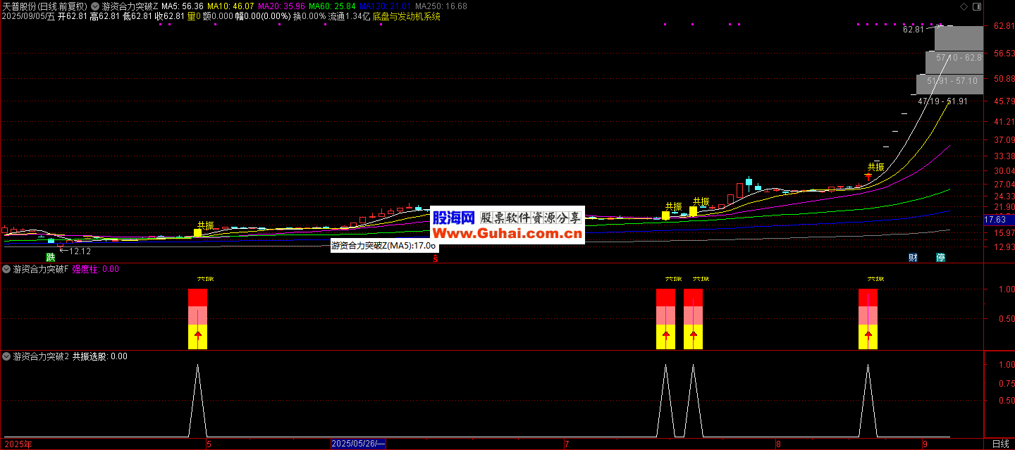Viewport: 1015px width, 450px height.
Task: Click the blue 财 event icon
Action: click(914, 257)
